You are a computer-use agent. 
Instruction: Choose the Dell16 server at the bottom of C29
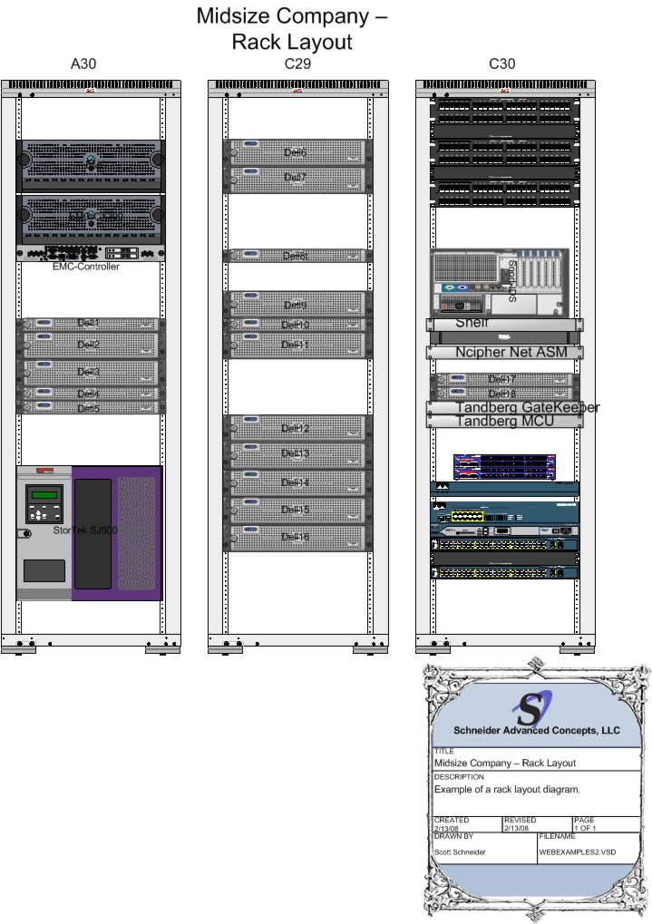tap(297, 538)
